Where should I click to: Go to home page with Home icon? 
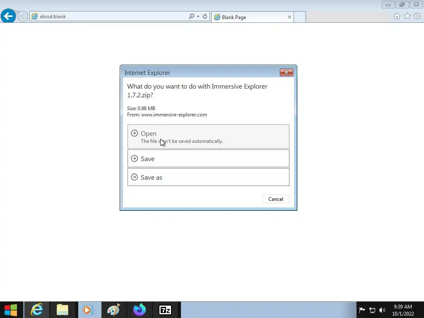tap(397, 16)
